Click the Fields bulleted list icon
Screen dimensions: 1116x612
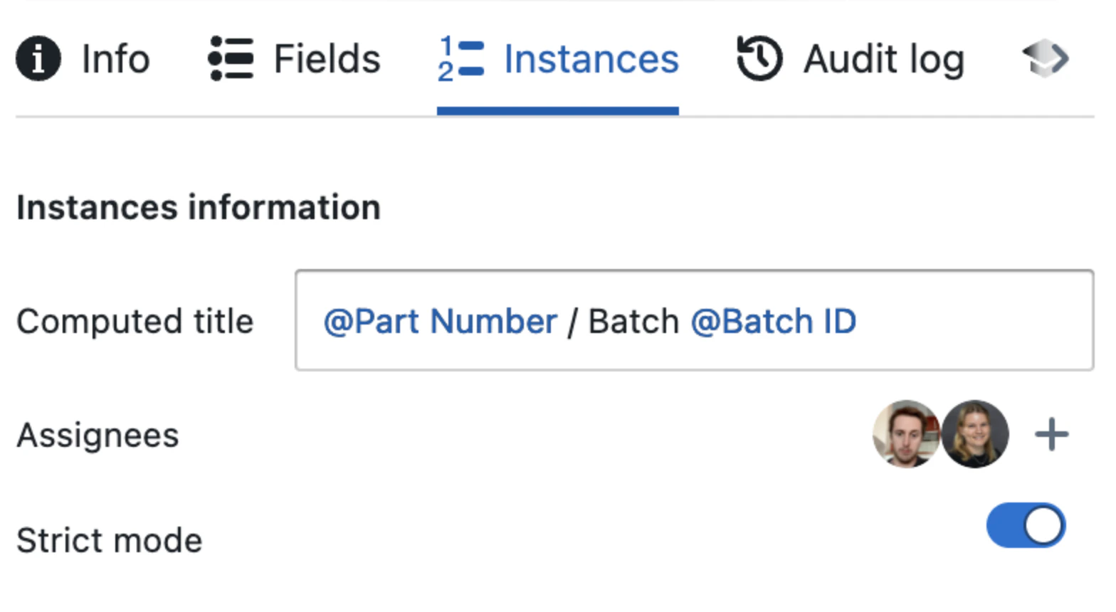pos(231,58)
